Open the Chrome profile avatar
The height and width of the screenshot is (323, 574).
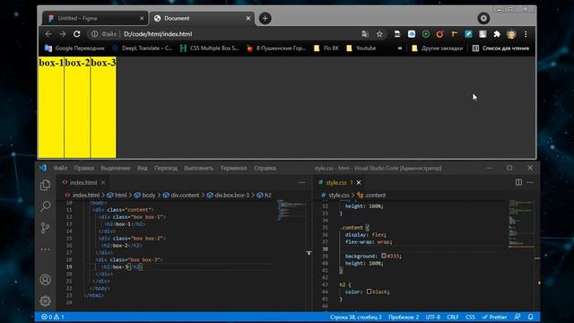click(511, 34)
